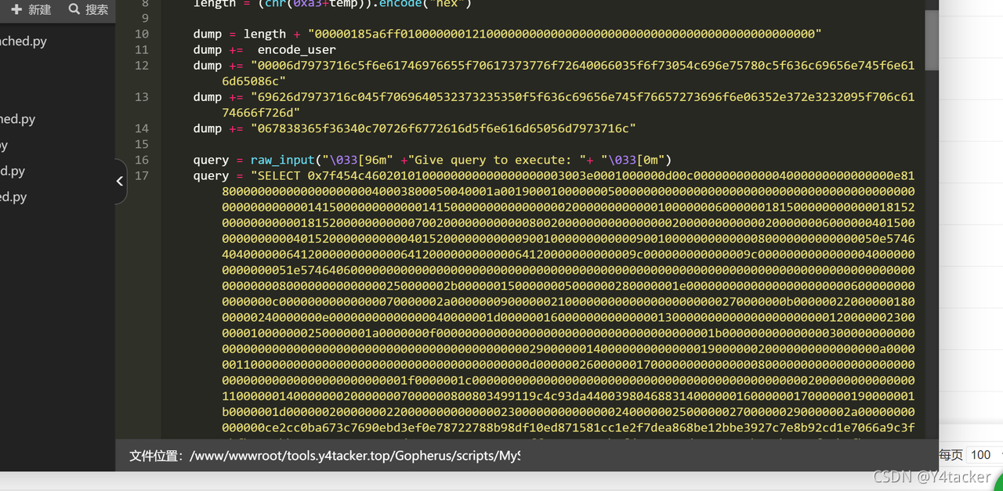Click line number 14 in gutter
Viewport: 1003px width, 491px height.
[141, 128]
